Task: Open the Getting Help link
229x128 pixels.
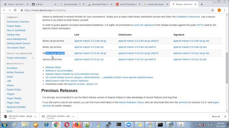Action: pyautogui.click(x=13, y=35)
